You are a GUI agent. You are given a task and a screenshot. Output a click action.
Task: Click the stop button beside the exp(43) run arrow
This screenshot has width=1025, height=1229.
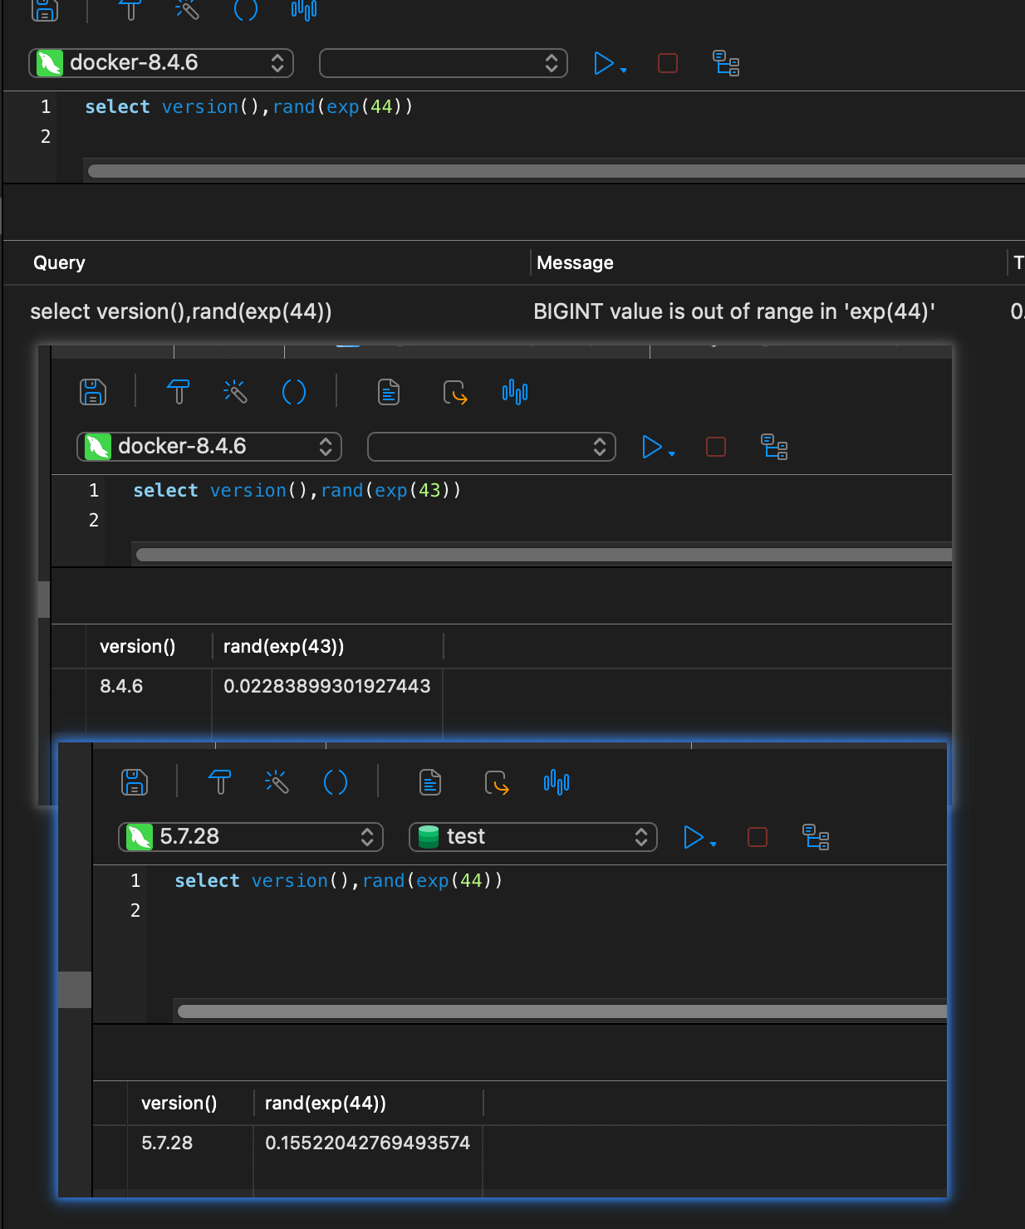(x=715, y=447)
